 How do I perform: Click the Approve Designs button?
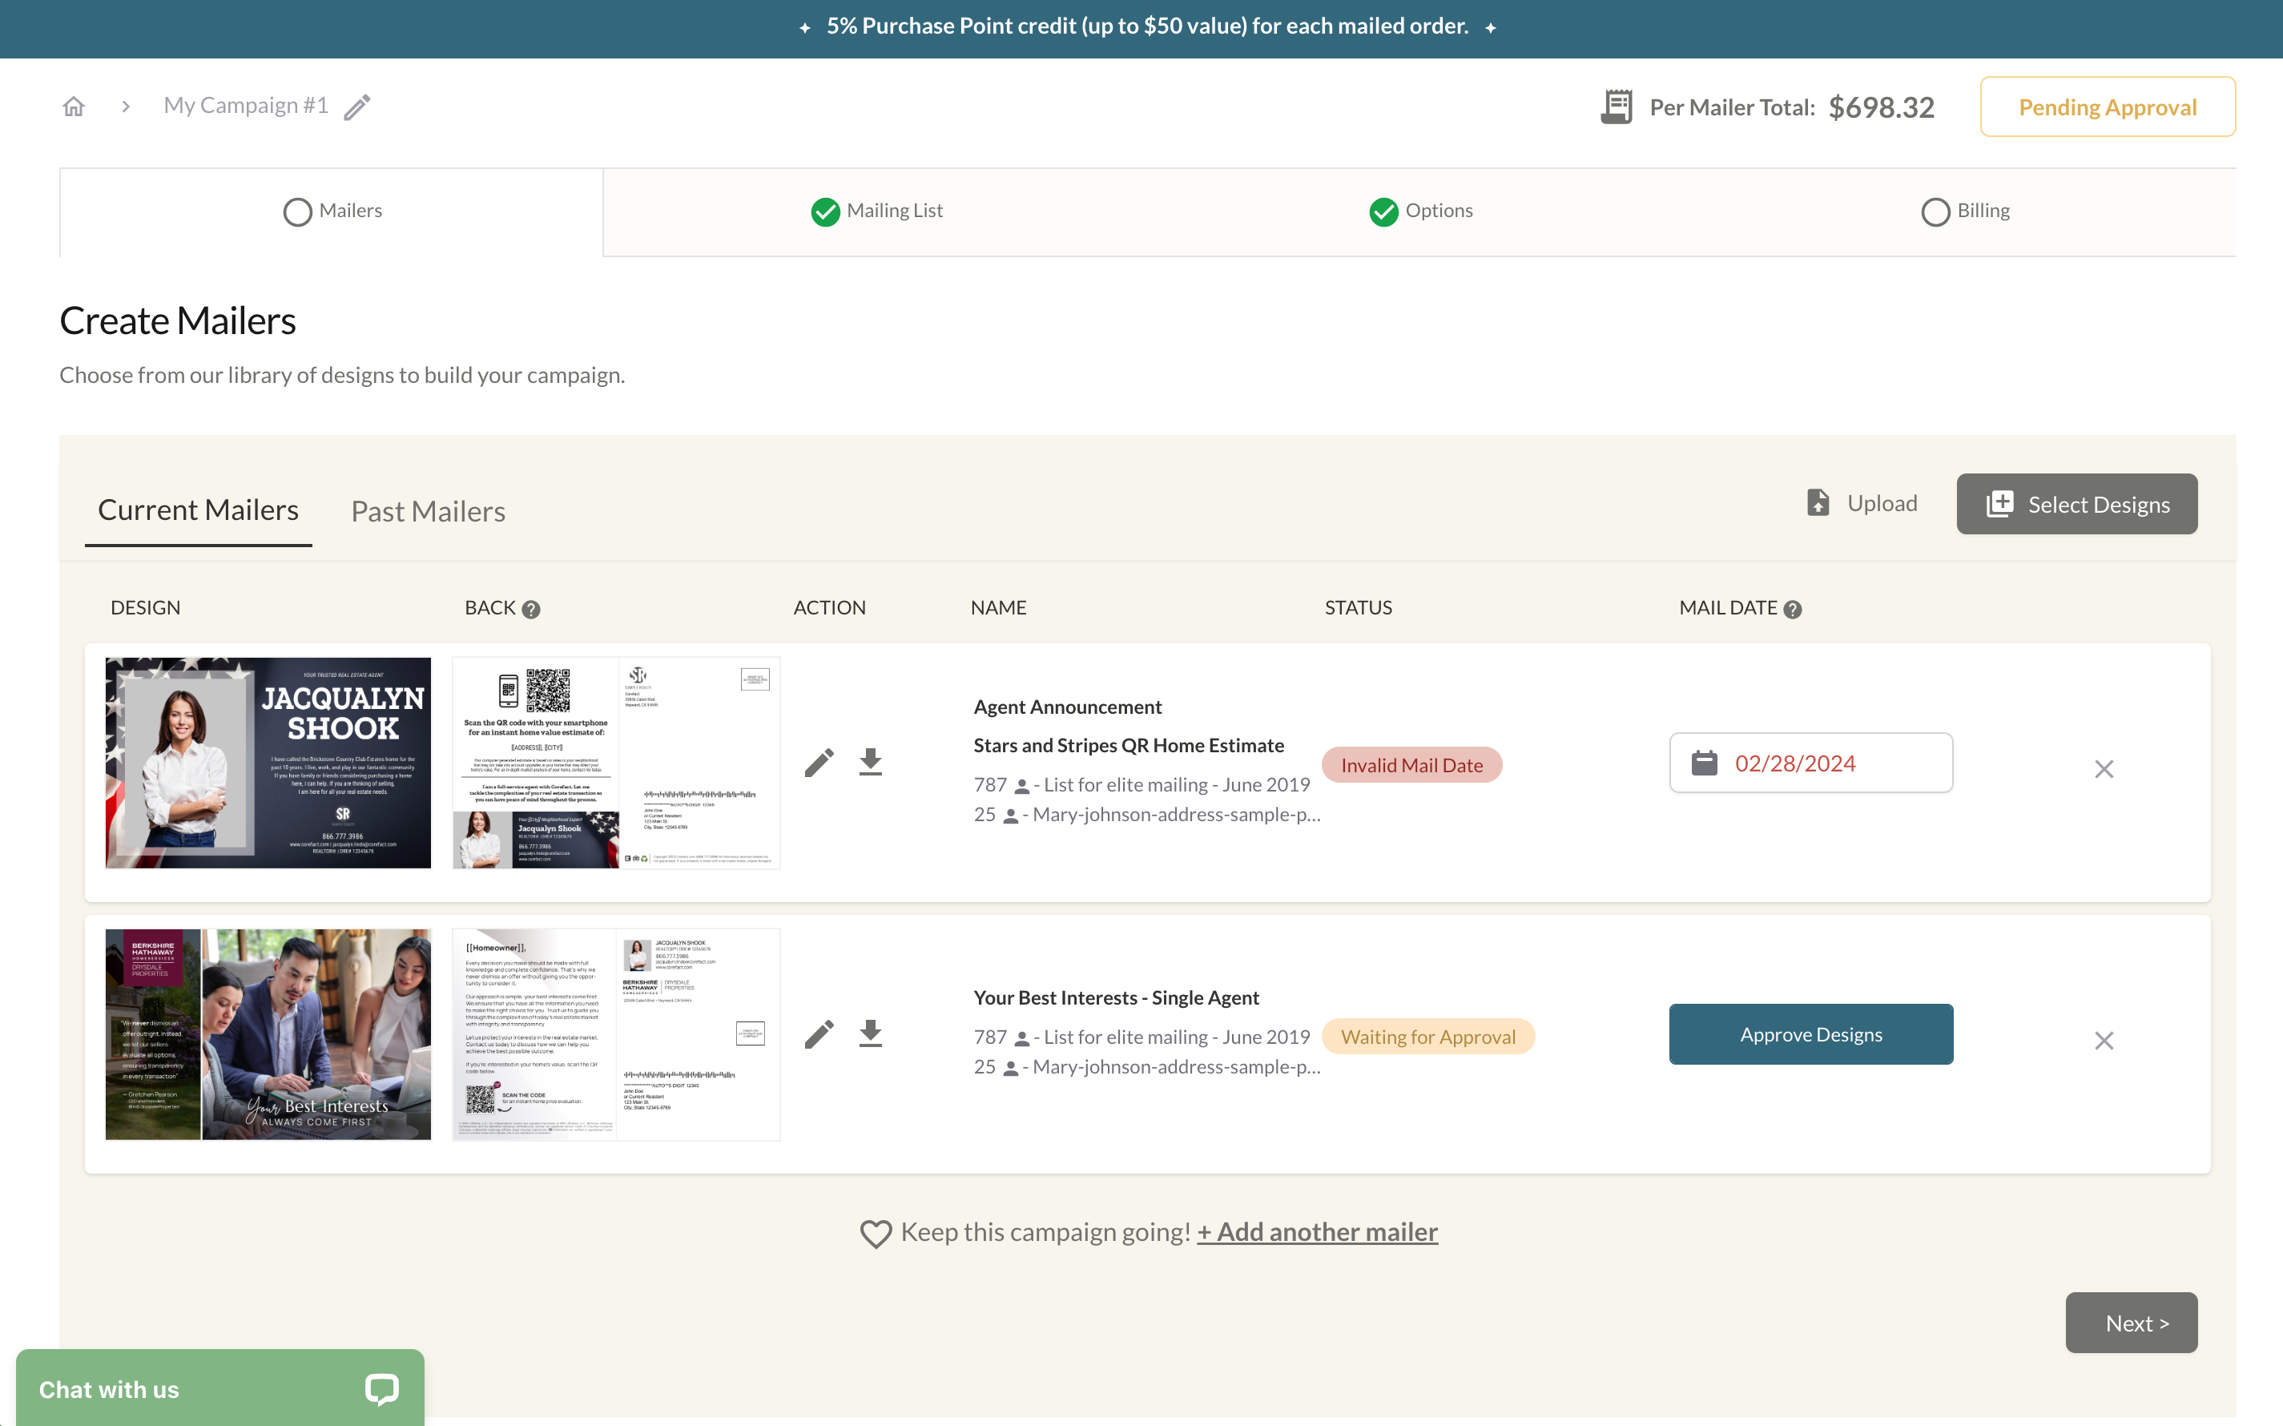(x=1810, y=1034)
